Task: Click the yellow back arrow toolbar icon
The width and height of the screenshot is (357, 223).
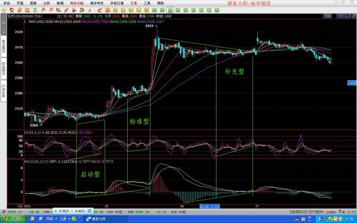Action: [x=4, y=9]
